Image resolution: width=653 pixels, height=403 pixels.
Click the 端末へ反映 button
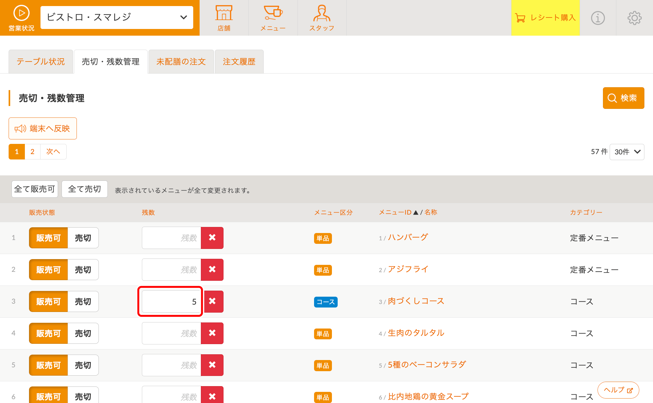click(x=43, y=129)
